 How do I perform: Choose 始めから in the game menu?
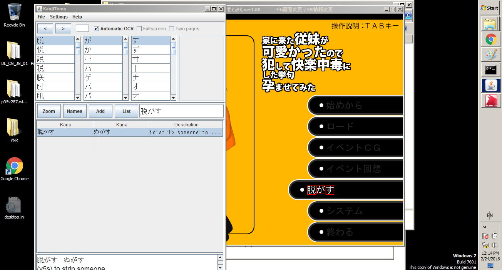pos(355,105)
